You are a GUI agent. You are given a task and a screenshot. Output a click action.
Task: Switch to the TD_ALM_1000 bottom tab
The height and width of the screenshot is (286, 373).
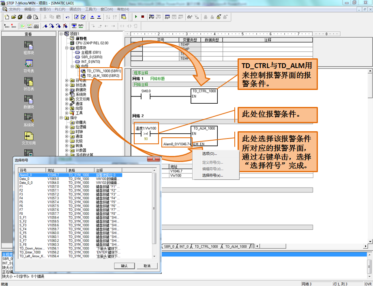[x=236, y=247]
